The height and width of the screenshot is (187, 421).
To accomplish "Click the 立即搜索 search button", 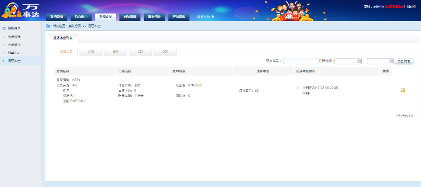I will (x=404, y=61).
